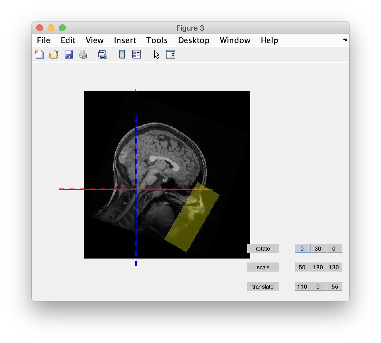Image resolution: width=381 pixels, height=343 pixels.
Task: Save the figure using the floppy disk icon
Action: [x=69, y=54]
